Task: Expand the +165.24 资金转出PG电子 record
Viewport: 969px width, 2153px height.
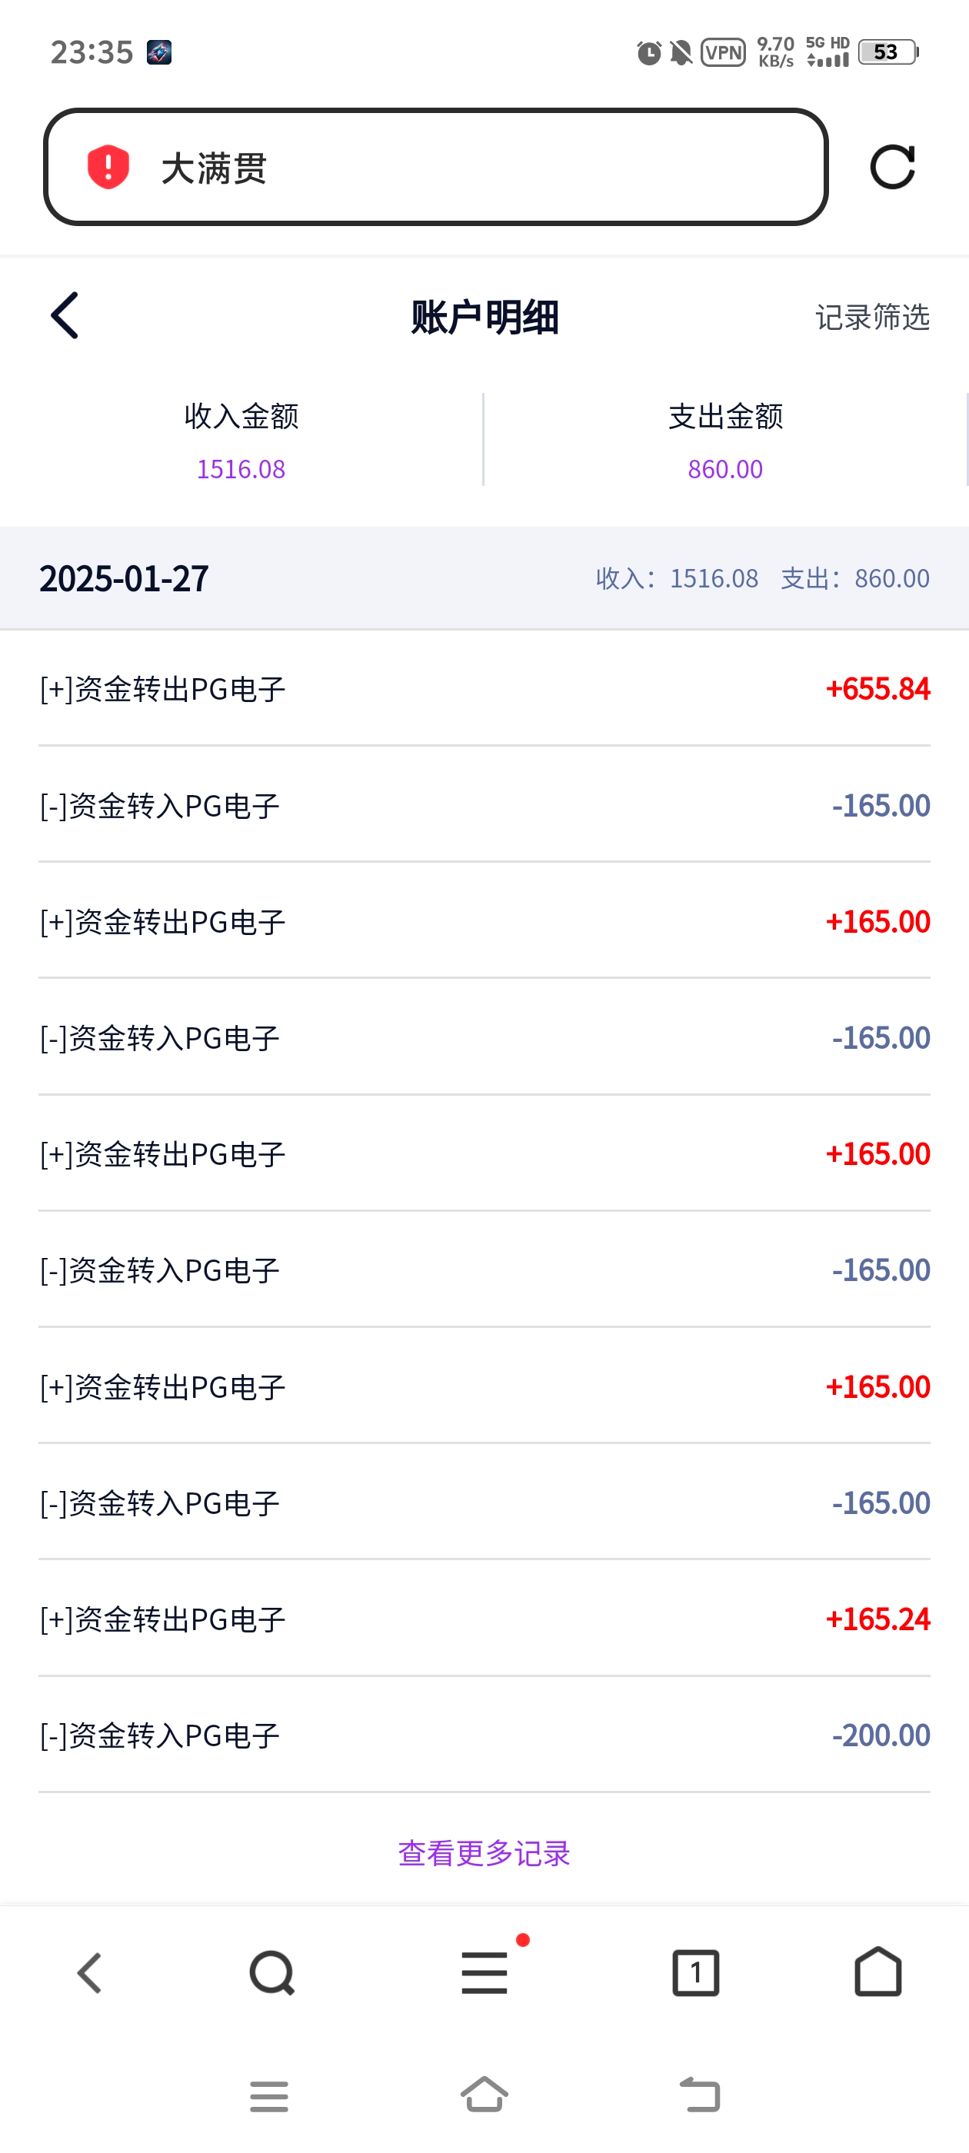Action: click(x=484, y=1619)
